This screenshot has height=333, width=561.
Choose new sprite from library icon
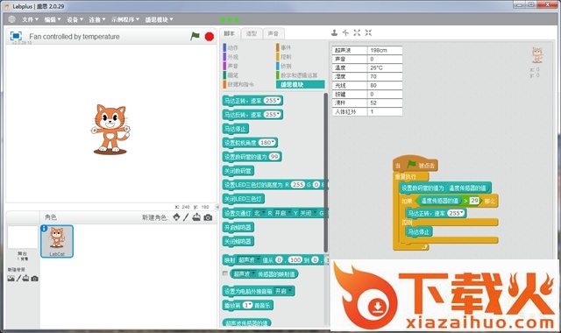(176, 217)
